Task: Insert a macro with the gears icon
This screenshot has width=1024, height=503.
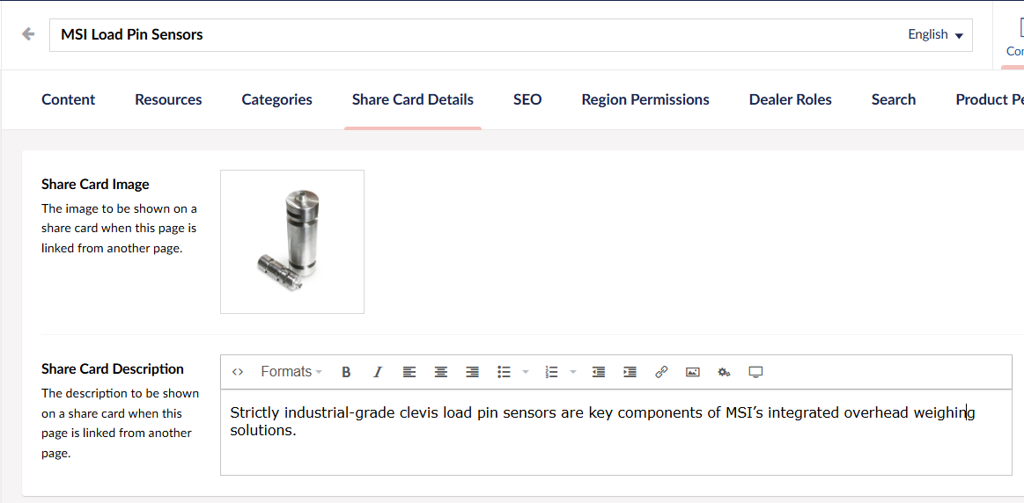Action: (x=724, y=372)
